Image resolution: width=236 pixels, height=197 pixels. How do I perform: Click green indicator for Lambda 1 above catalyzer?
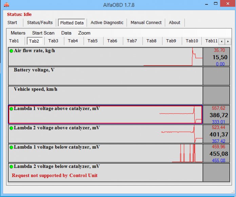coord(11,109)
